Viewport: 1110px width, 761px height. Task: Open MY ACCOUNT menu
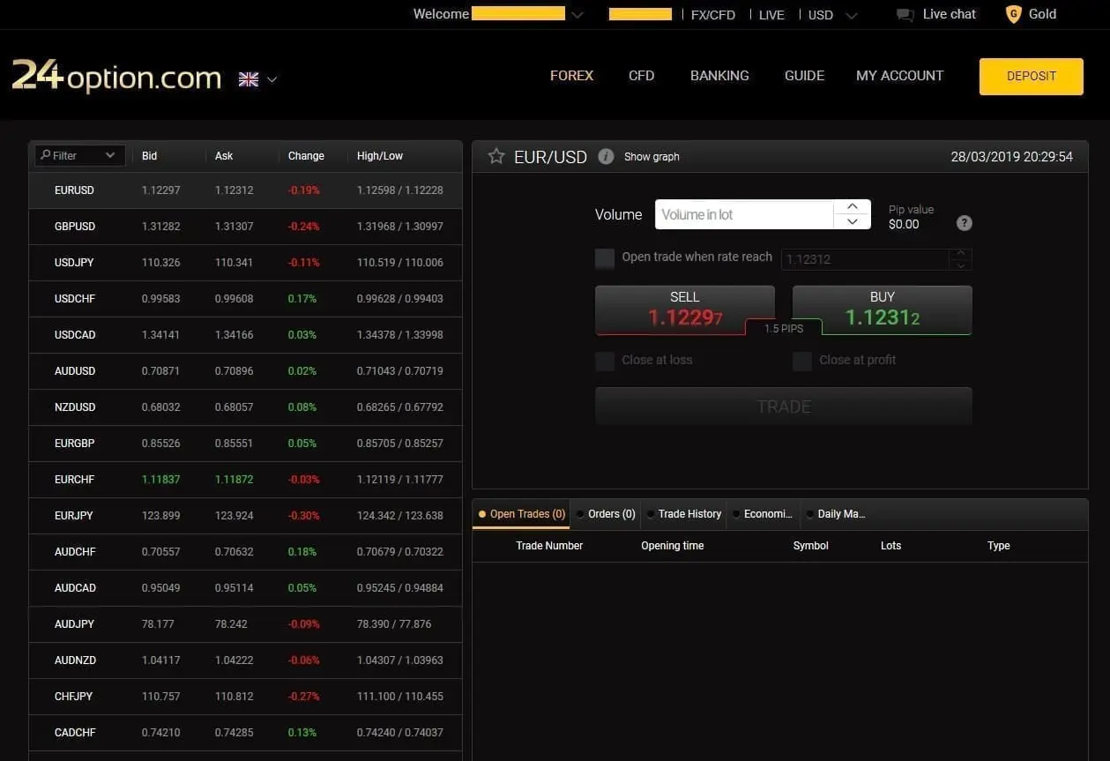899,76
